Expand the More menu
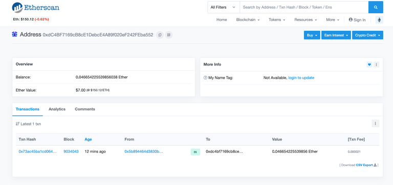The image size is (393, 185). (333, 20)
